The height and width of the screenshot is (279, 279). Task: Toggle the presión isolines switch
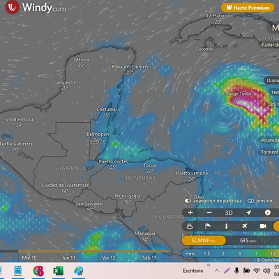click(250, 201)
